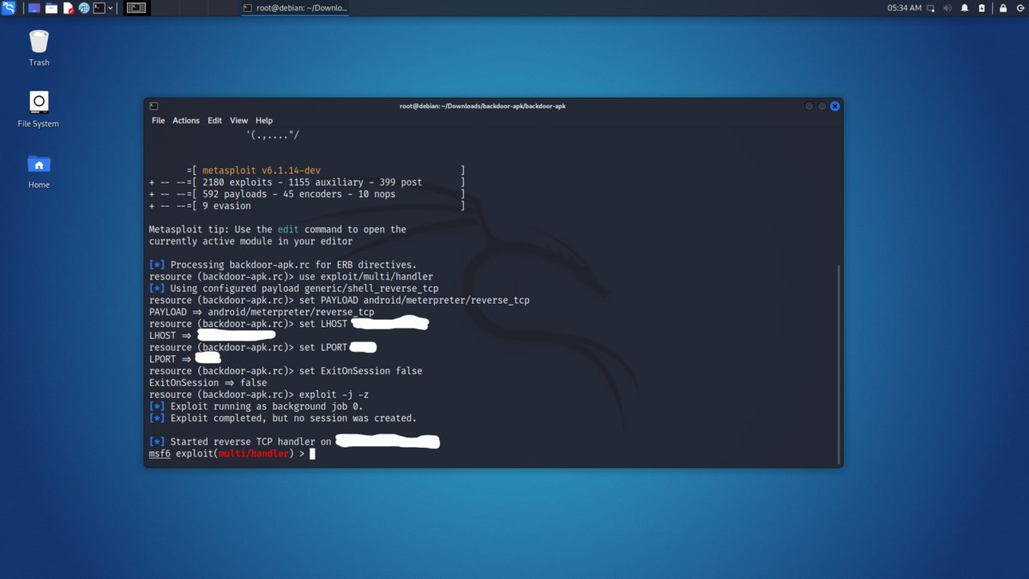This screenshot has height=579, width=1029.
Task: Open the terminal's File menu
Action: (x=159, y=121)
